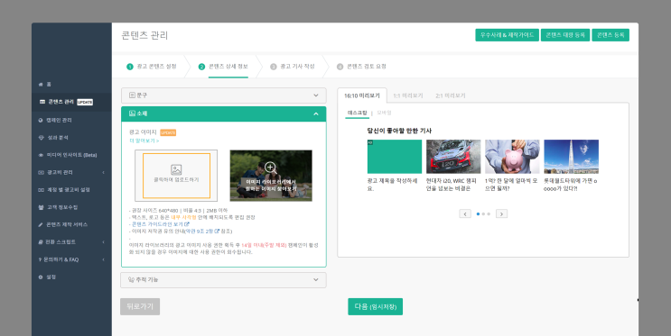Select the 데스크탑 preview sub-tab
The image size is (671, 336).
(358, 114)
